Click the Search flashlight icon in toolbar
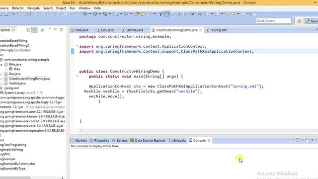Viewport: 318px width, 179px height. [x=150, y=14]
